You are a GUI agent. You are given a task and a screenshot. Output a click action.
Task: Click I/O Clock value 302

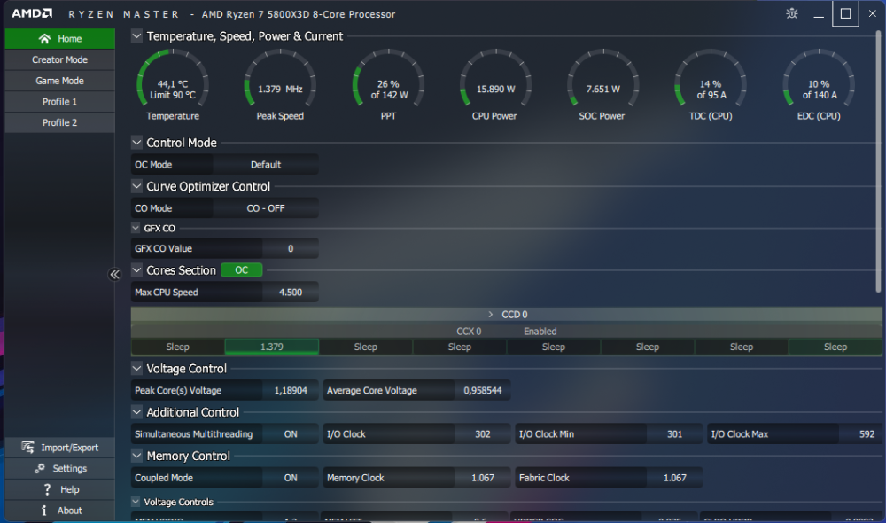(483, 434)
